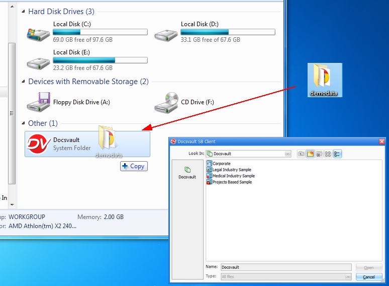Select the CD Drive (F:) icon
Image resolution: width=389 pixels, height=286 pixels.
click(166, 102)
